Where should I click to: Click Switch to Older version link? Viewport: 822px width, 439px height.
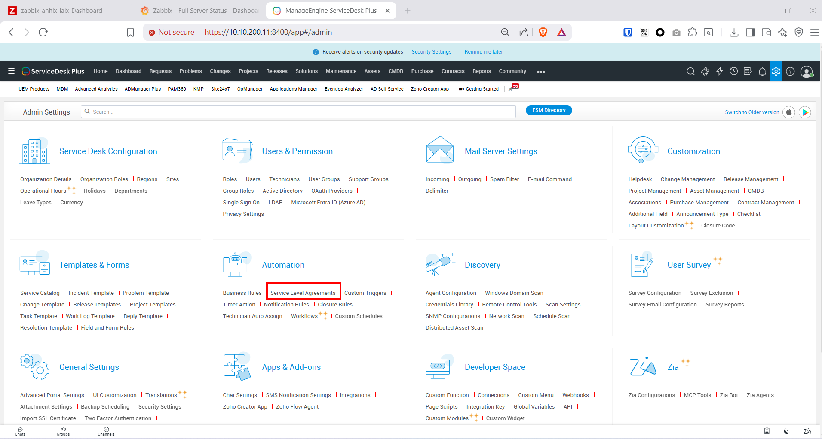click(752, 112)
